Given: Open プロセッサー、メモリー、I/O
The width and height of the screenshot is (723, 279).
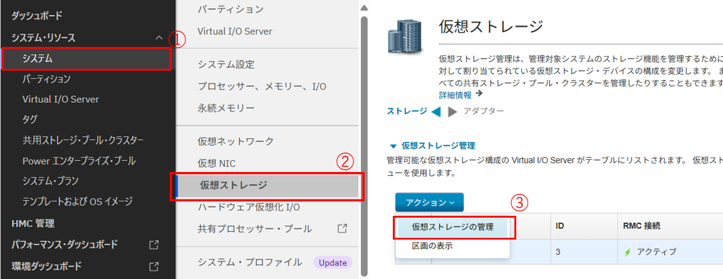Looking at the screenshot, I should click(262, 86).
